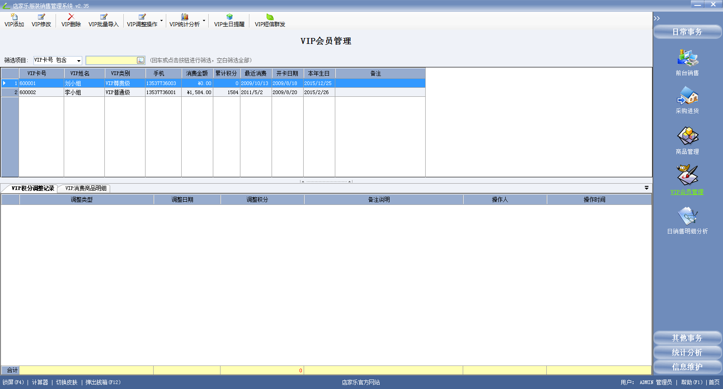Screen dimensions: 723x389
Task: Select VIP row 600001 刘小姐
Action: pyautogui.click(x=213, y=83)
